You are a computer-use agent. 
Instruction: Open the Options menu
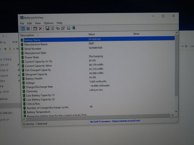pos(48,23)
